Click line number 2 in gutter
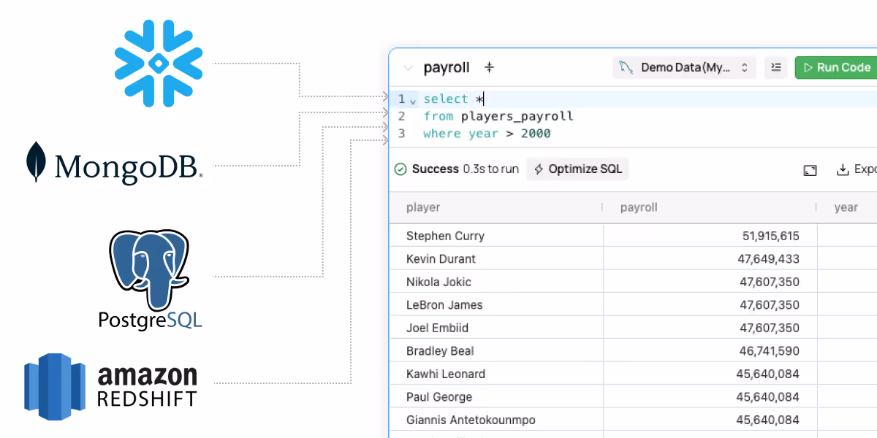The height and width of the screenshot is (438, 877). tap(401, 116)
